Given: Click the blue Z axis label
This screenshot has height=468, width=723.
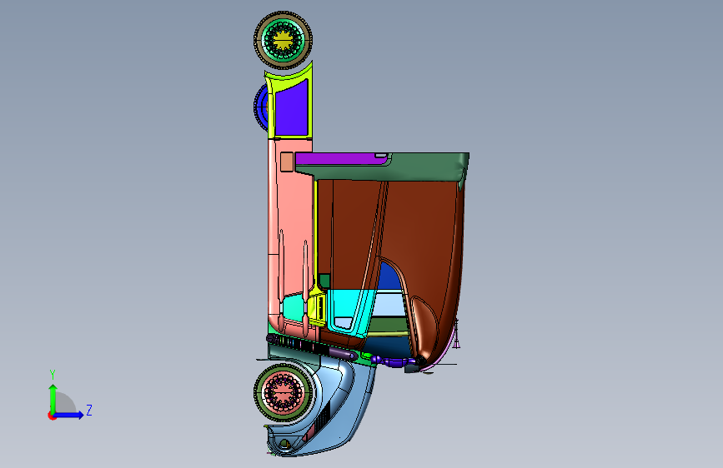Looking at the screenshot, I should click(x=89, y=410).
